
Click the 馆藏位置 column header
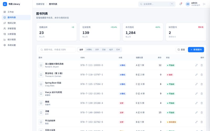139,58
